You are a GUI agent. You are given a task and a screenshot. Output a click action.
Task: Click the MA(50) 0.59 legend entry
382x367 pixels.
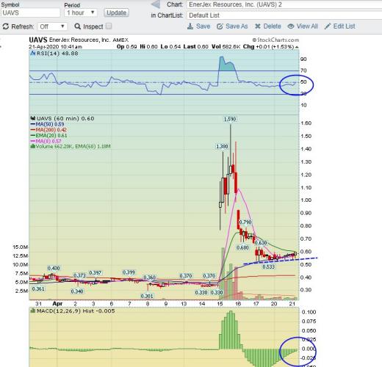[x=47, y=124]
